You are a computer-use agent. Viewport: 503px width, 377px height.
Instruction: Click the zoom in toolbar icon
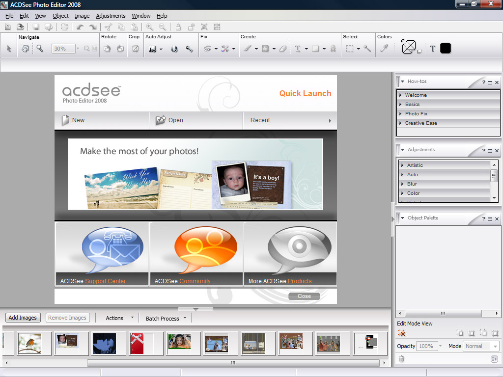point(149,27)
